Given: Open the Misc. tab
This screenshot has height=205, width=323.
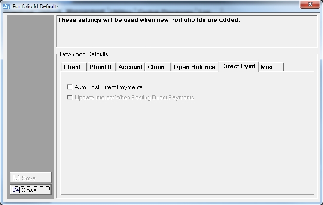Looking at the screenshot, I should click(x=268, y=67).
